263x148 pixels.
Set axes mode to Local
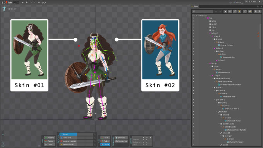point(105,138)
